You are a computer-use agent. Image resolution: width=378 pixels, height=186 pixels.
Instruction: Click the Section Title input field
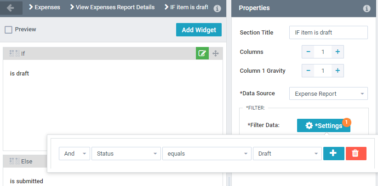tap(328, 33)
